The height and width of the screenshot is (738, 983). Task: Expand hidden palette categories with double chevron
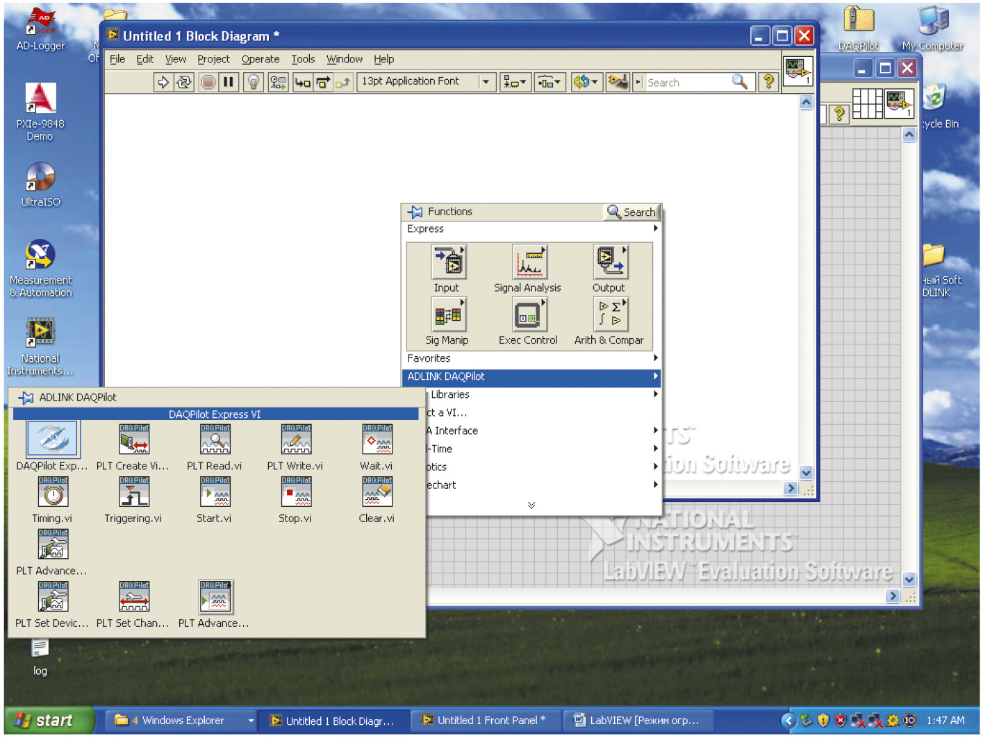[531, 505]
